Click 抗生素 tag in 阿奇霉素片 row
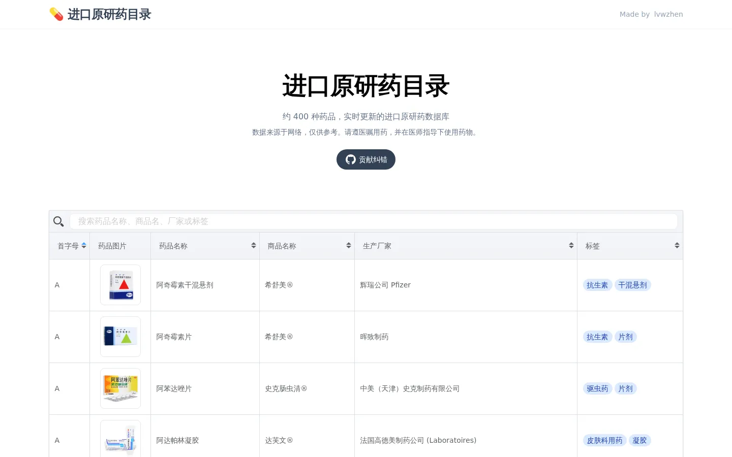The width and height of the screenshot is (732, 457). point(597,337)
